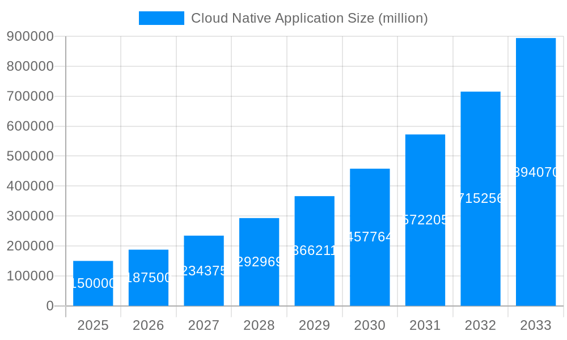Click the 2029 label on the x-axis

314,325
